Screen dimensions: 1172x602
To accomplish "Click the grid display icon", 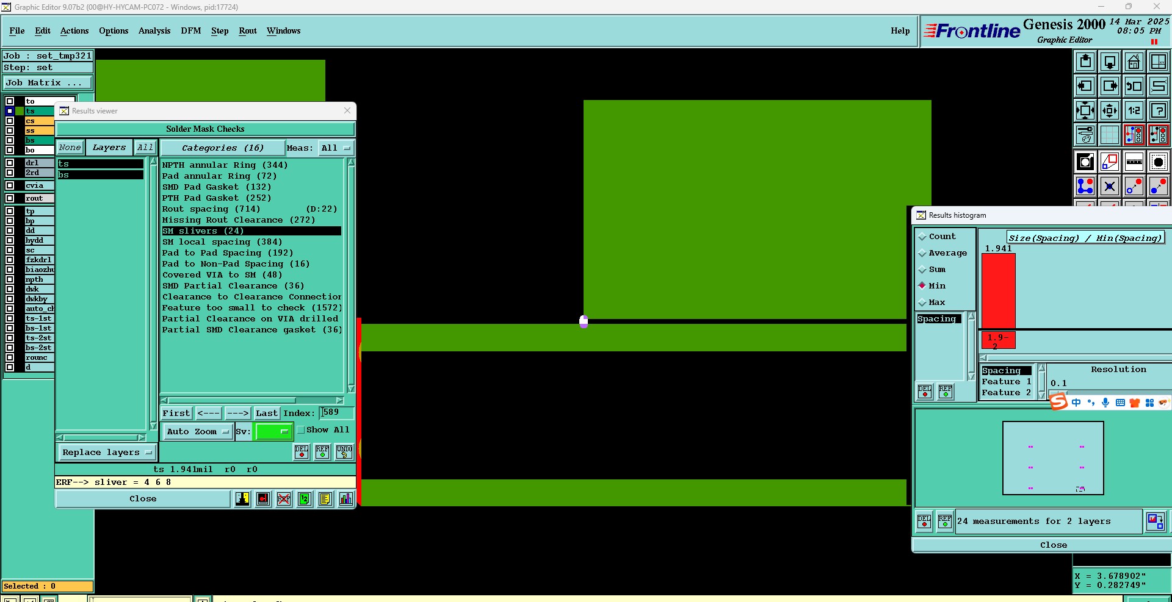I will pos(1110,135).
